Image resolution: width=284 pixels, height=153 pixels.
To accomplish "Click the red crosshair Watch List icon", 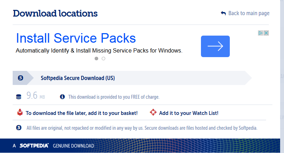I will pos(153,112).
